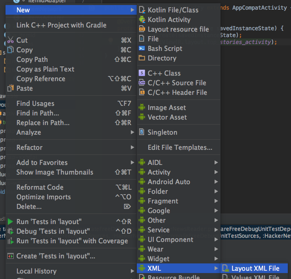The width and height of the screenshot is (291, 279).
Task: Click AppCompatActivity in the code editor
Action: pos(259,8)
